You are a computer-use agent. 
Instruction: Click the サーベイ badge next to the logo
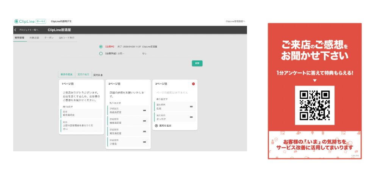[x=41, y=21]
